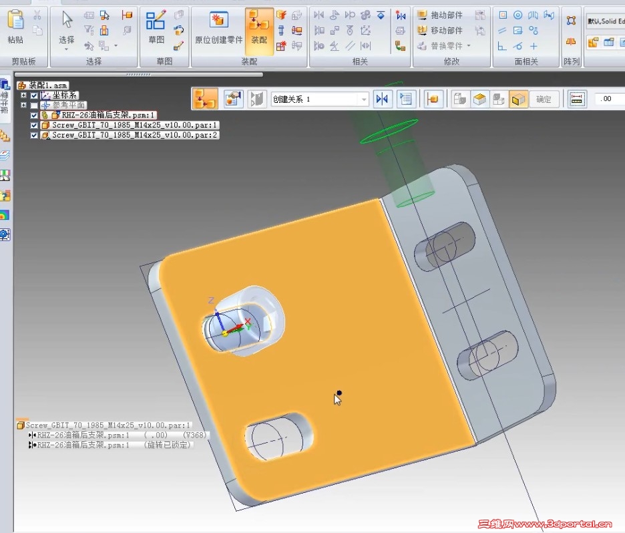Image resolution: width=625 pixels, height=533 pixels.
Task: Click the Assemble icon on the command bar
Action: coord(205,99)
